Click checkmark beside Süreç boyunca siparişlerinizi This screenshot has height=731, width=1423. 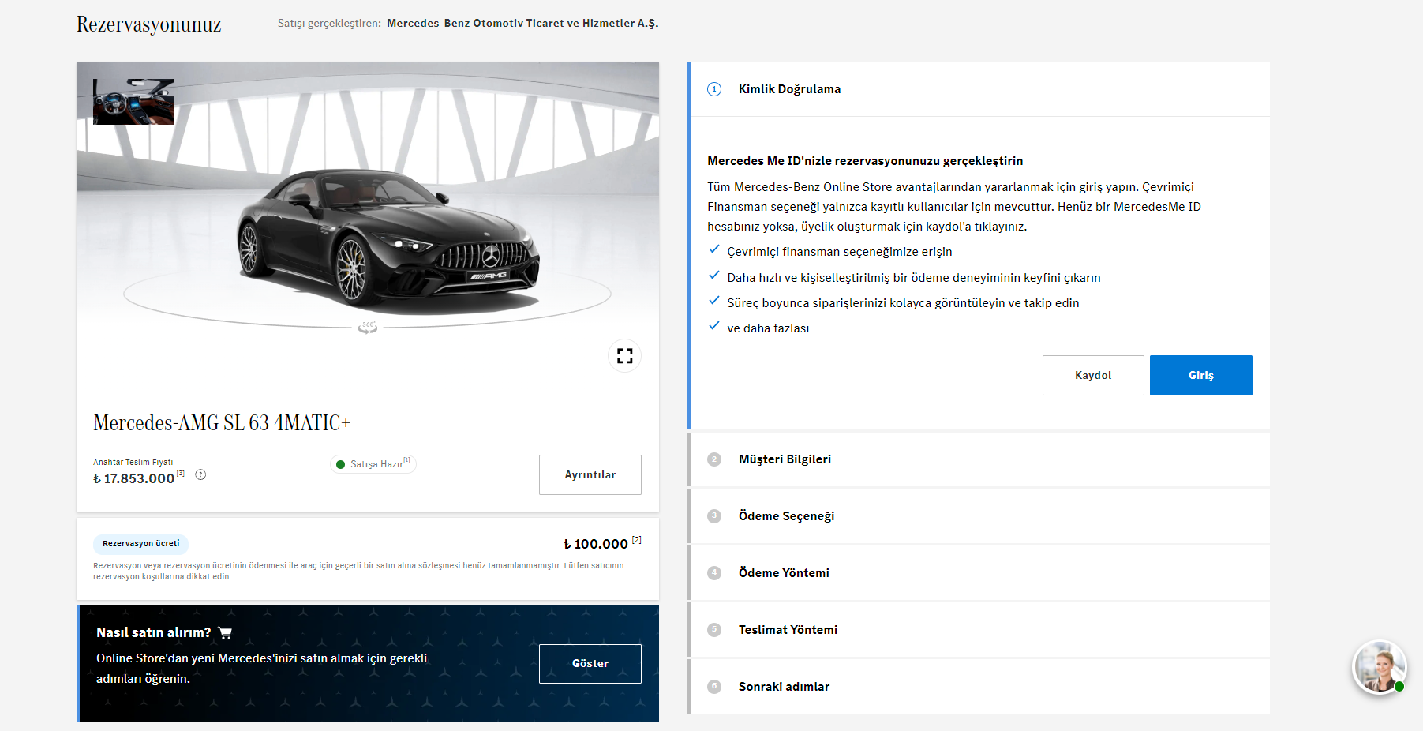[x=714, y=301]
